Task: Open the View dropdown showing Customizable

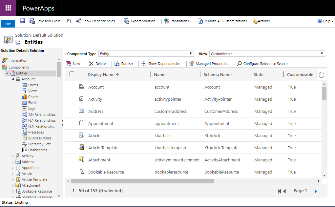Action: 267,53
